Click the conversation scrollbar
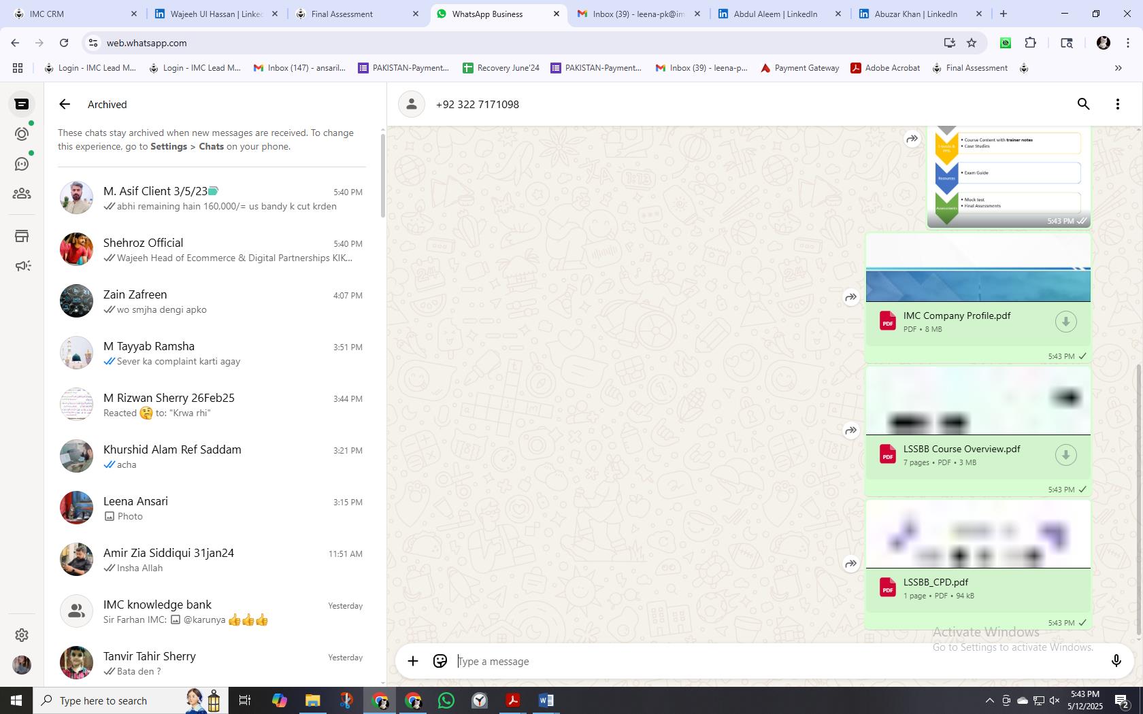The image size is (1143, 714). click(x=1139, y=500)
